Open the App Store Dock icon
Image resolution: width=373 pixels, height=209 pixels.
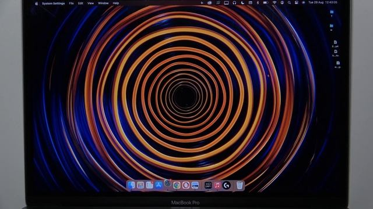pyautogui.click(x=159, y=185)
